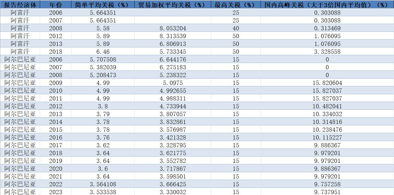Select the 贸易加权平均关税（%） header cell
The image size is (394, 195).
[x=172, y=5]
